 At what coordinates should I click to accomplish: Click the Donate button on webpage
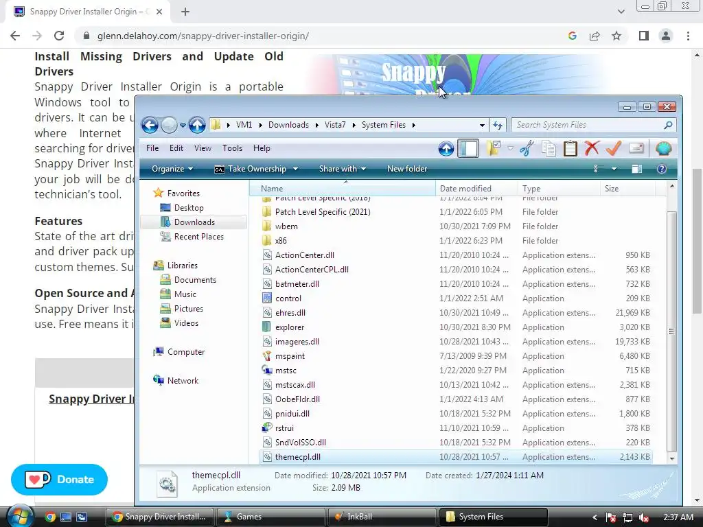pyautogui.click(x=59, y=480)
